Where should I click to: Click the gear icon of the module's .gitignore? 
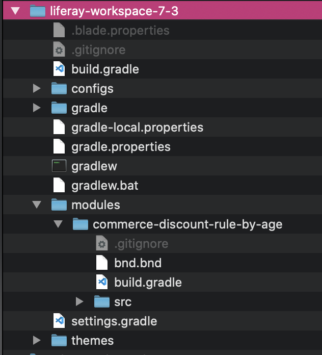pyautogui.click(x=102, y=243)
